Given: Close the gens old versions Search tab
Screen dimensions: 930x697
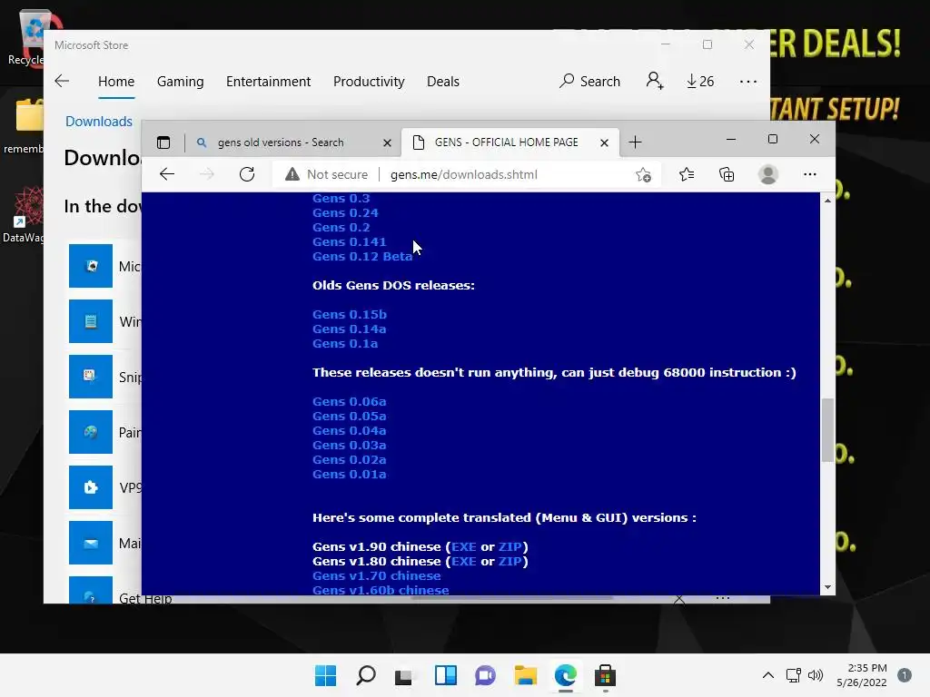Looking at the screenshot, I should [387, 142].
